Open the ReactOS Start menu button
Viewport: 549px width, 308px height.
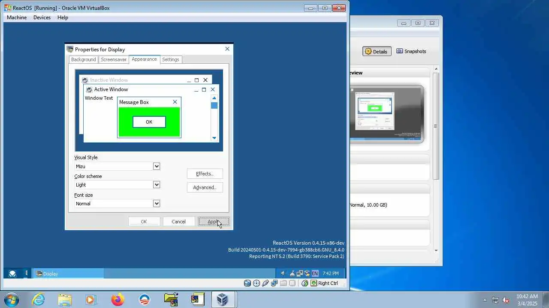(12, 274)
